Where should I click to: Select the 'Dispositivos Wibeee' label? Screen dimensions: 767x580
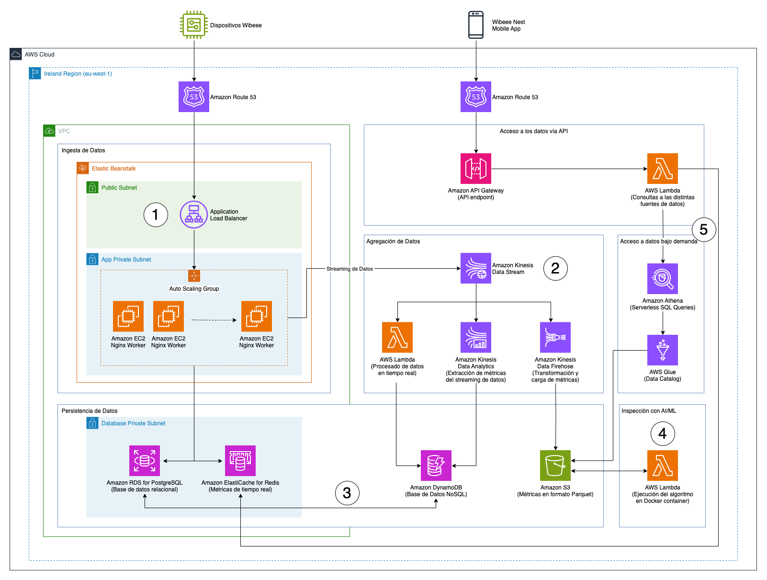pos(236,25)
